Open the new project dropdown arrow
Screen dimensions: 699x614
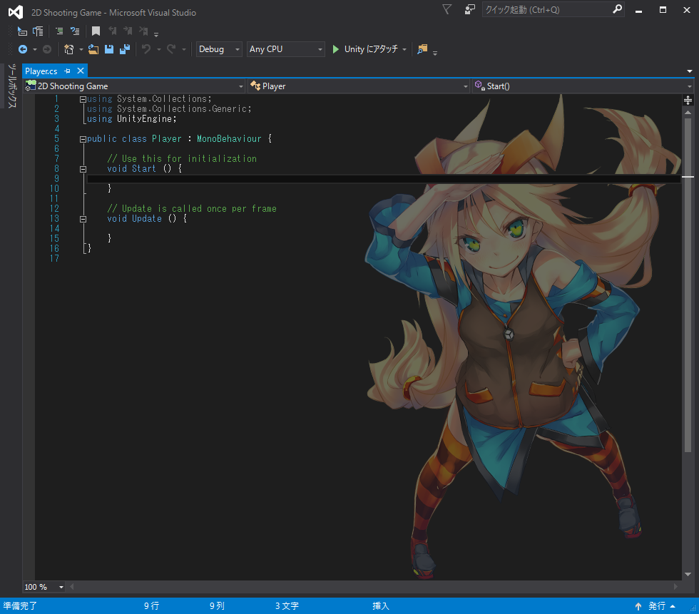(x=81, y=49)
